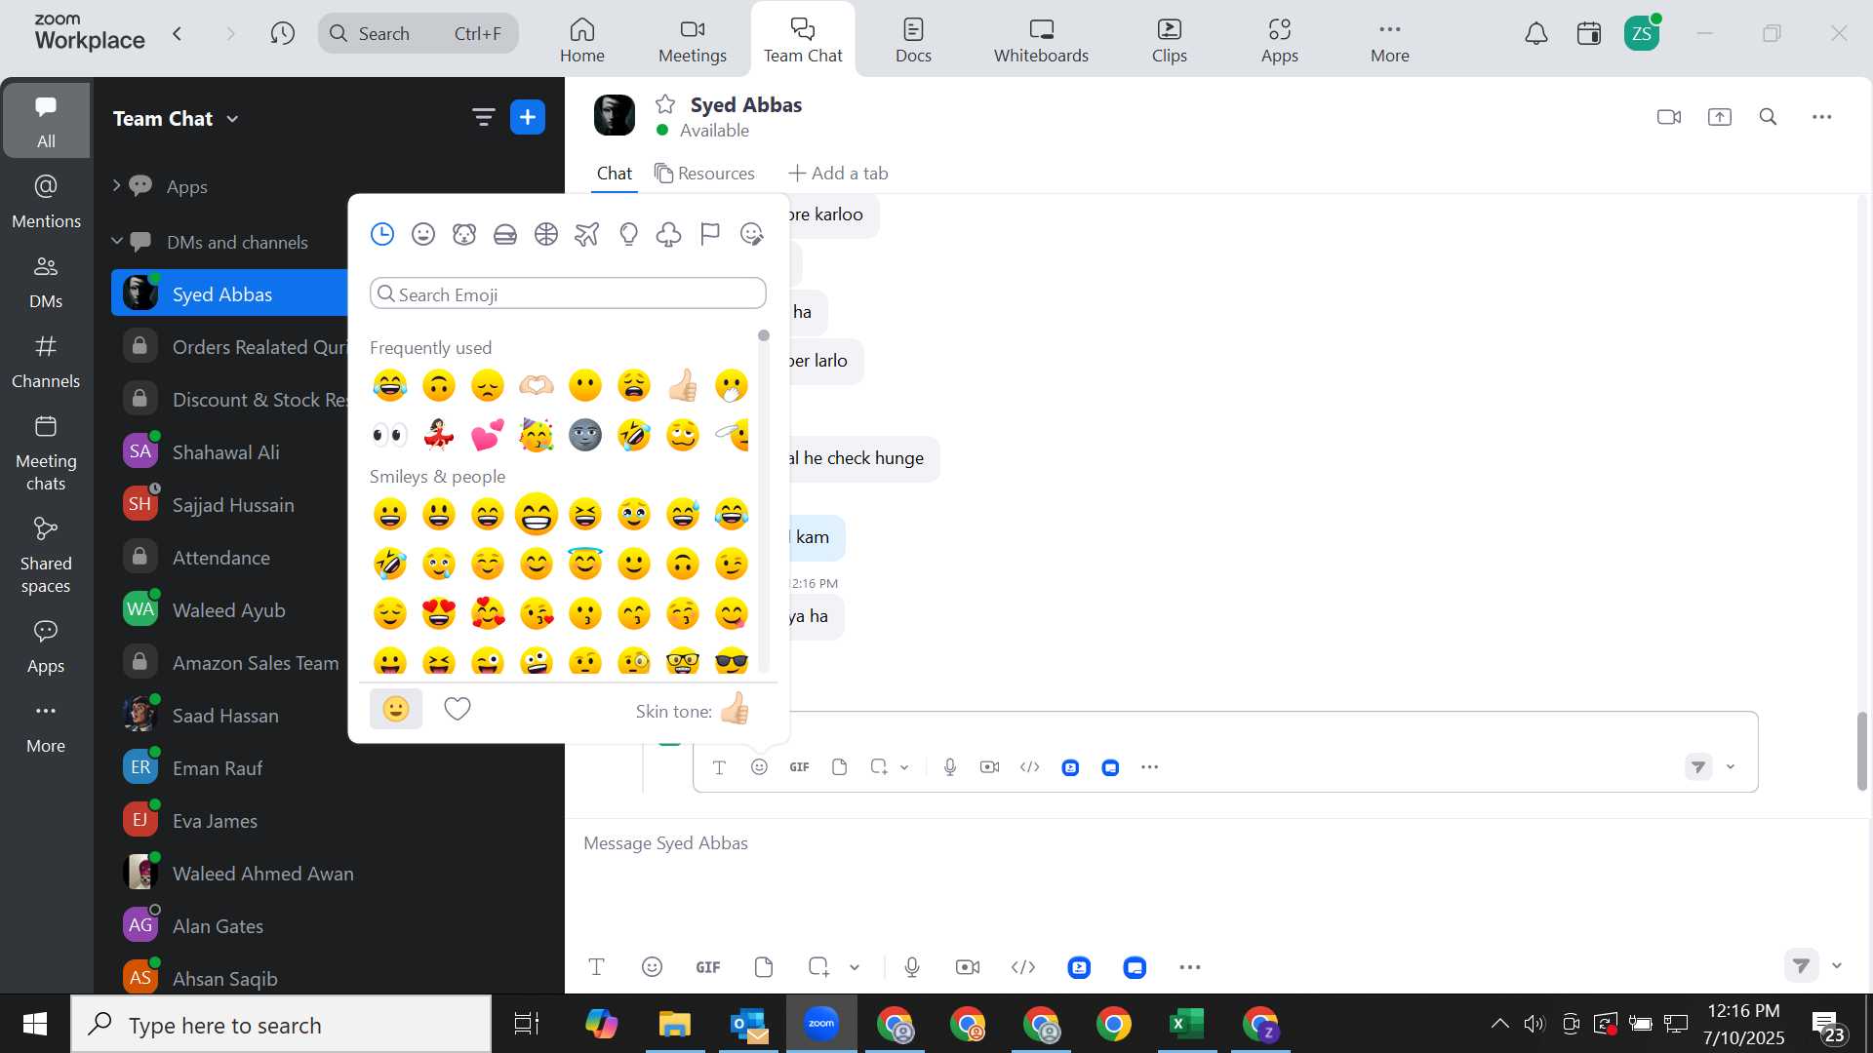Open more options in bottom message toolbar

1190,967
